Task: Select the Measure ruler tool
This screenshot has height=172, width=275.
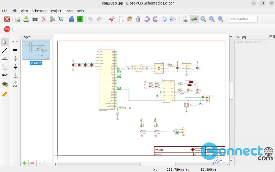Action: (x=5, y=94)
